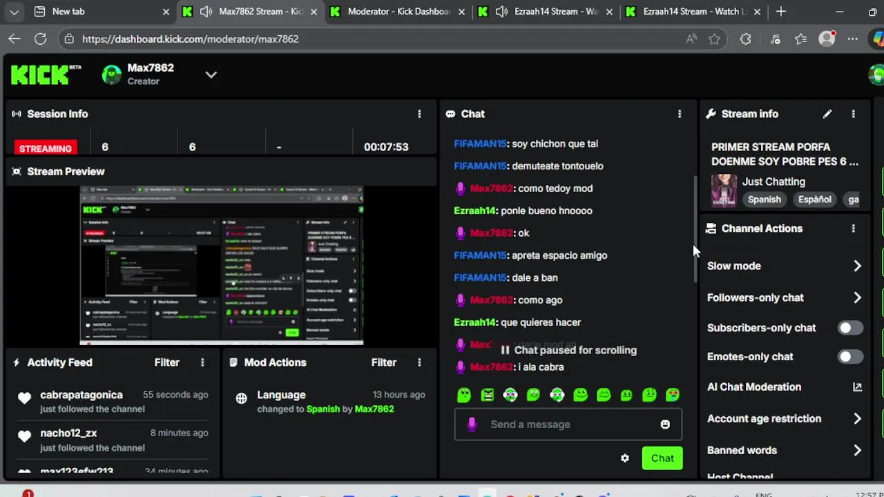Click Just Chatting category thumbnail

coord(724,191)
